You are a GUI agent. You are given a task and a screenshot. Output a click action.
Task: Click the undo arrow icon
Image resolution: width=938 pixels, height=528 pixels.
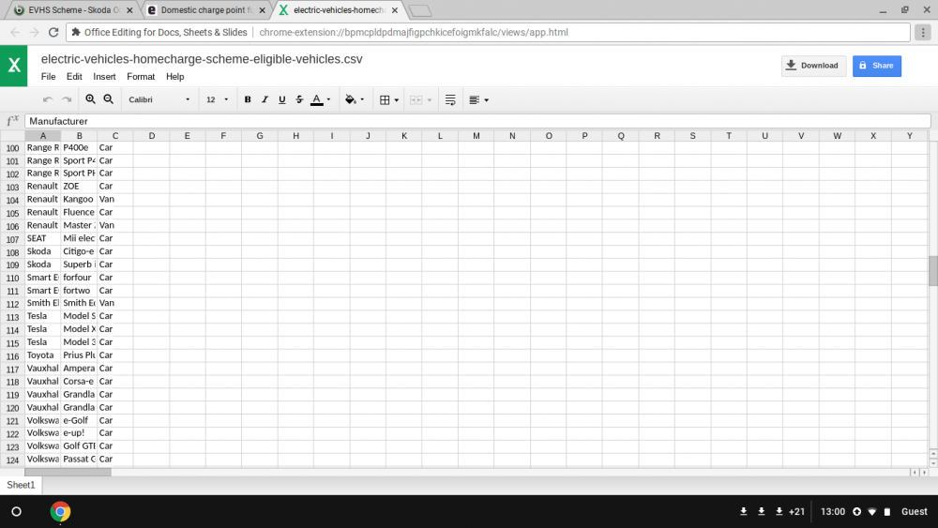pyautogui.click(x=48, y=99)
